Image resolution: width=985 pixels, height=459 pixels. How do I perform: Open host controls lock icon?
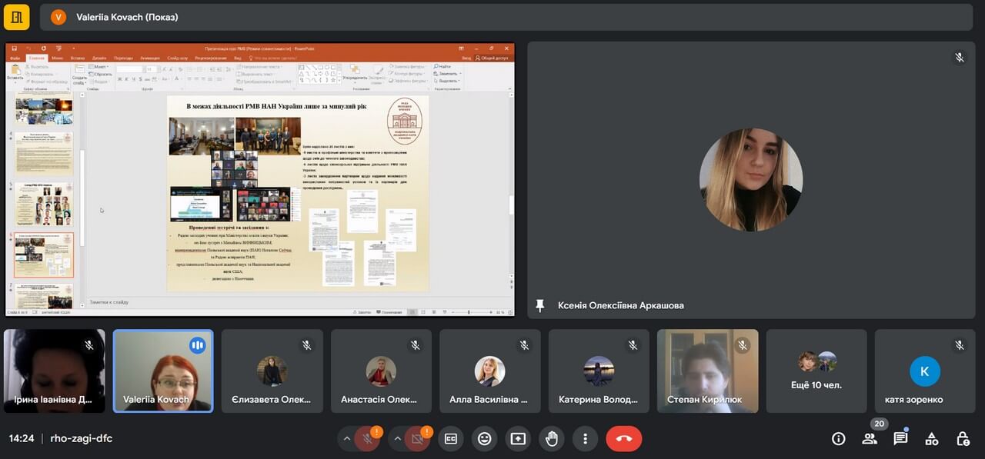(963, 438)
